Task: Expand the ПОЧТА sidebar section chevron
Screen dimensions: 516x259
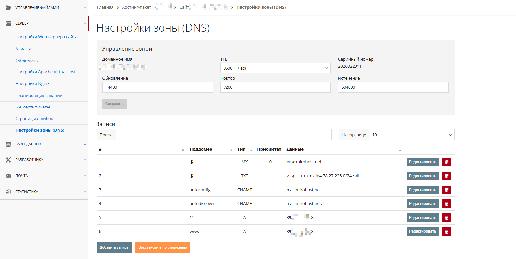Action: tap(85, 175)
